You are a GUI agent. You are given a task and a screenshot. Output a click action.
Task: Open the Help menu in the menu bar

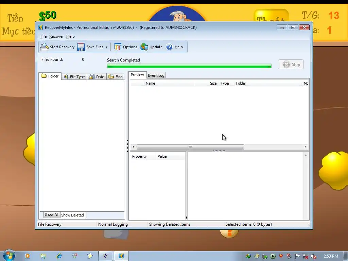click(x=70, y=36)
